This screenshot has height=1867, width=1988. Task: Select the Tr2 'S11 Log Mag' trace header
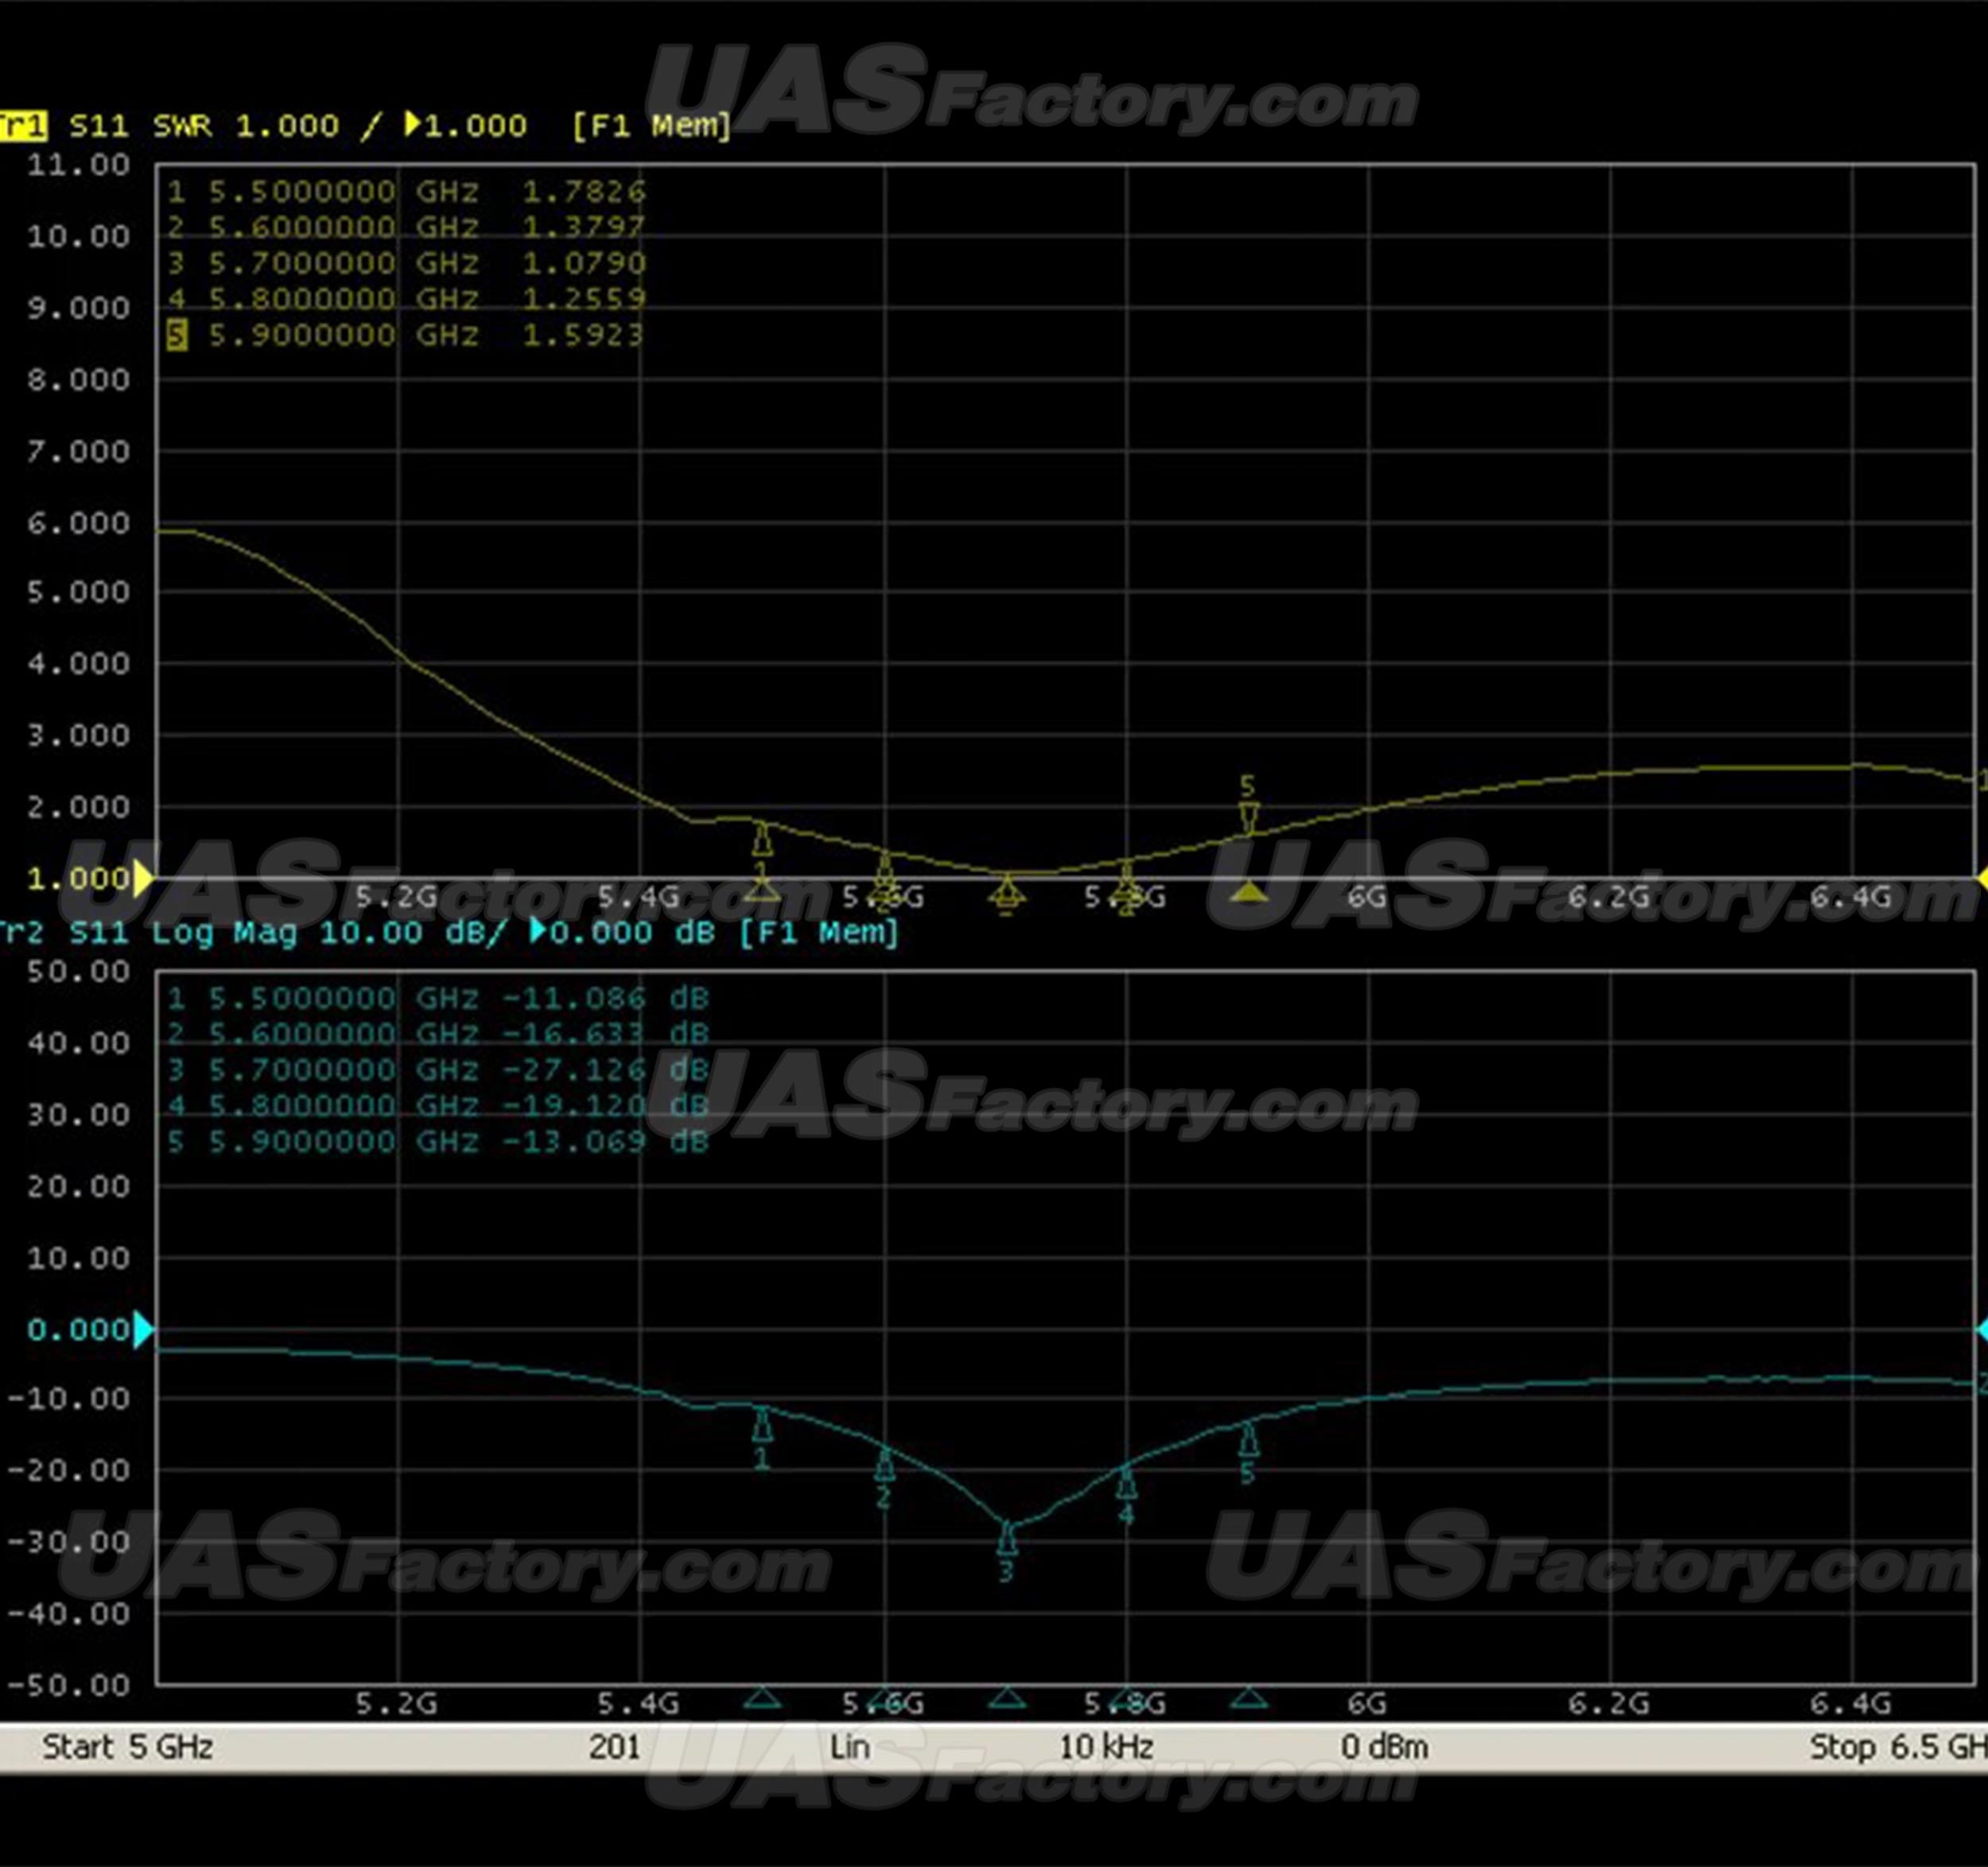(183, 933)
